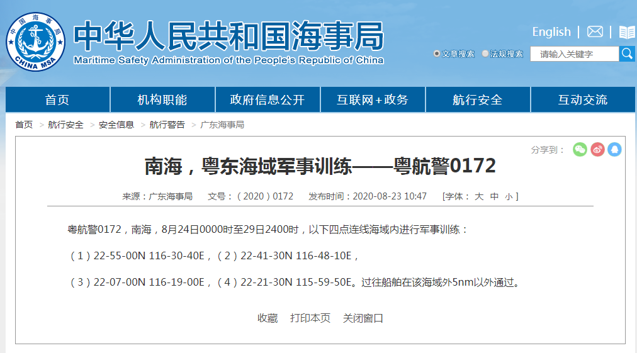Click 打印本页 to print page

click(x=310, y=318)
